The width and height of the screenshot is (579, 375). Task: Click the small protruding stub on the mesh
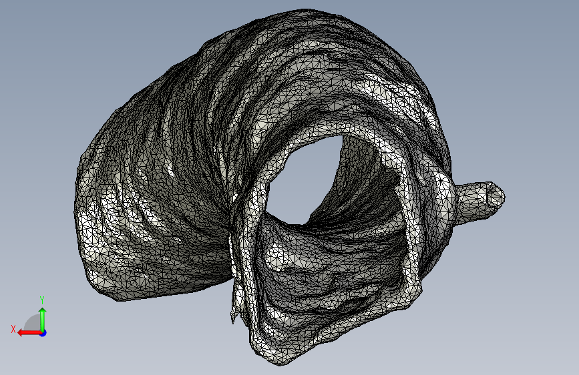coord(479,202)
